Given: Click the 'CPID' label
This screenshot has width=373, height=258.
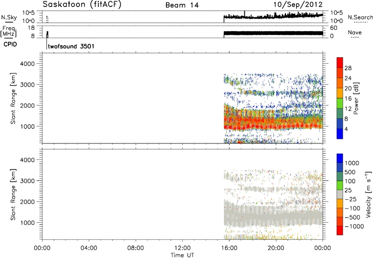Looking at the screenshot, I should 10,44.
